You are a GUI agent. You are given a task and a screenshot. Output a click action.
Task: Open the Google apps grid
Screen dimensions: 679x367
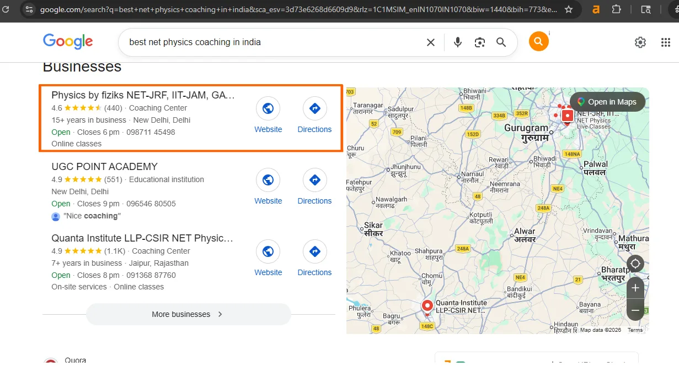coord(665,42)
